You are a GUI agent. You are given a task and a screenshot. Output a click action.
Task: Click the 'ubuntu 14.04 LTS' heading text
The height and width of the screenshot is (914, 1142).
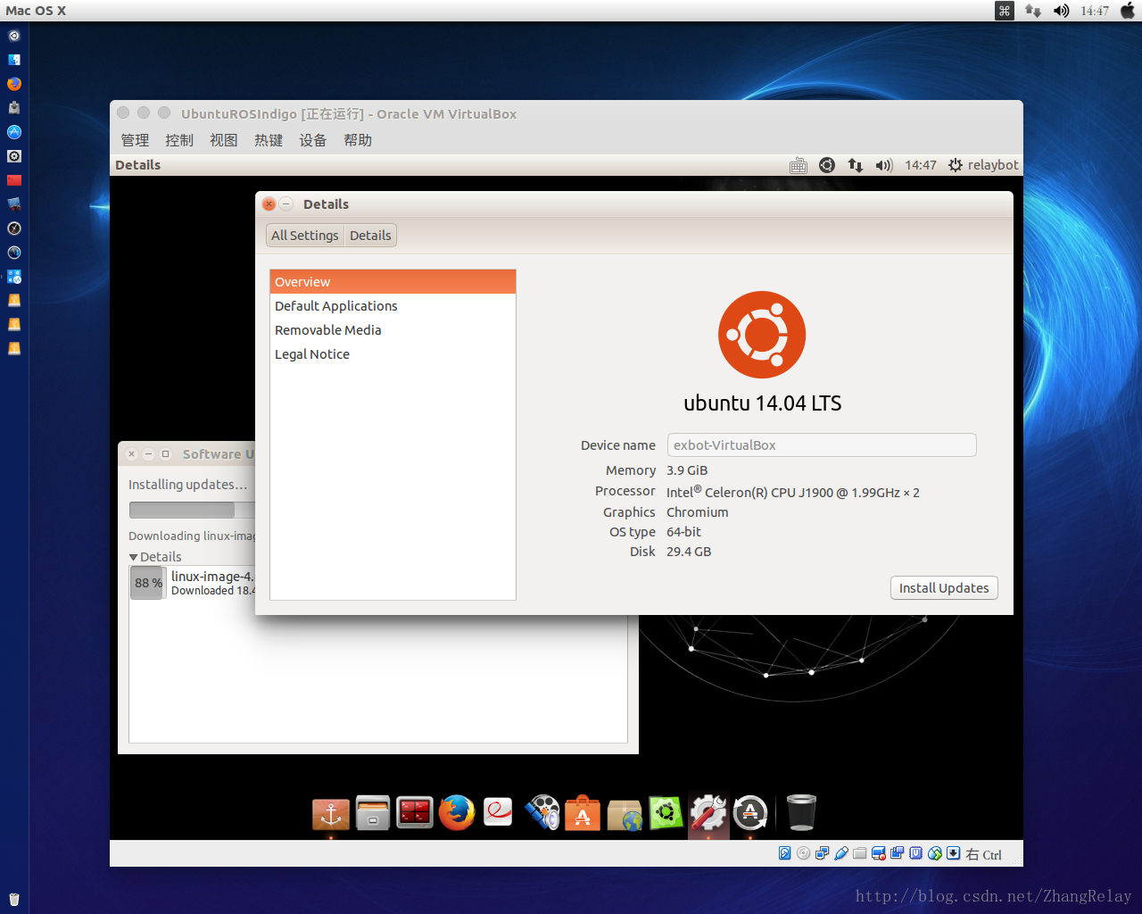[763, 403]
